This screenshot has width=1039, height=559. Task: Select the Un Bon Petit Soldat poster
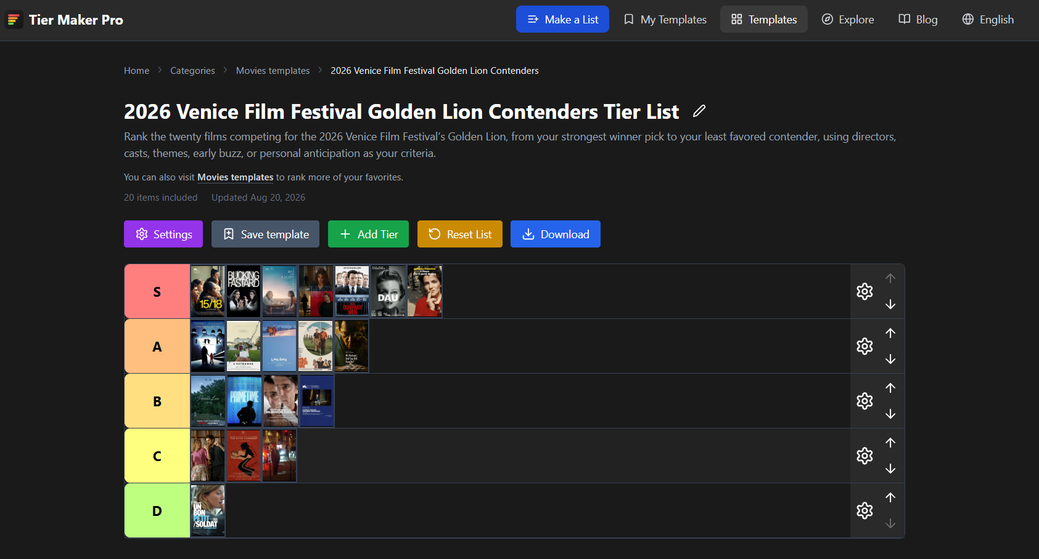click(208, 510)
